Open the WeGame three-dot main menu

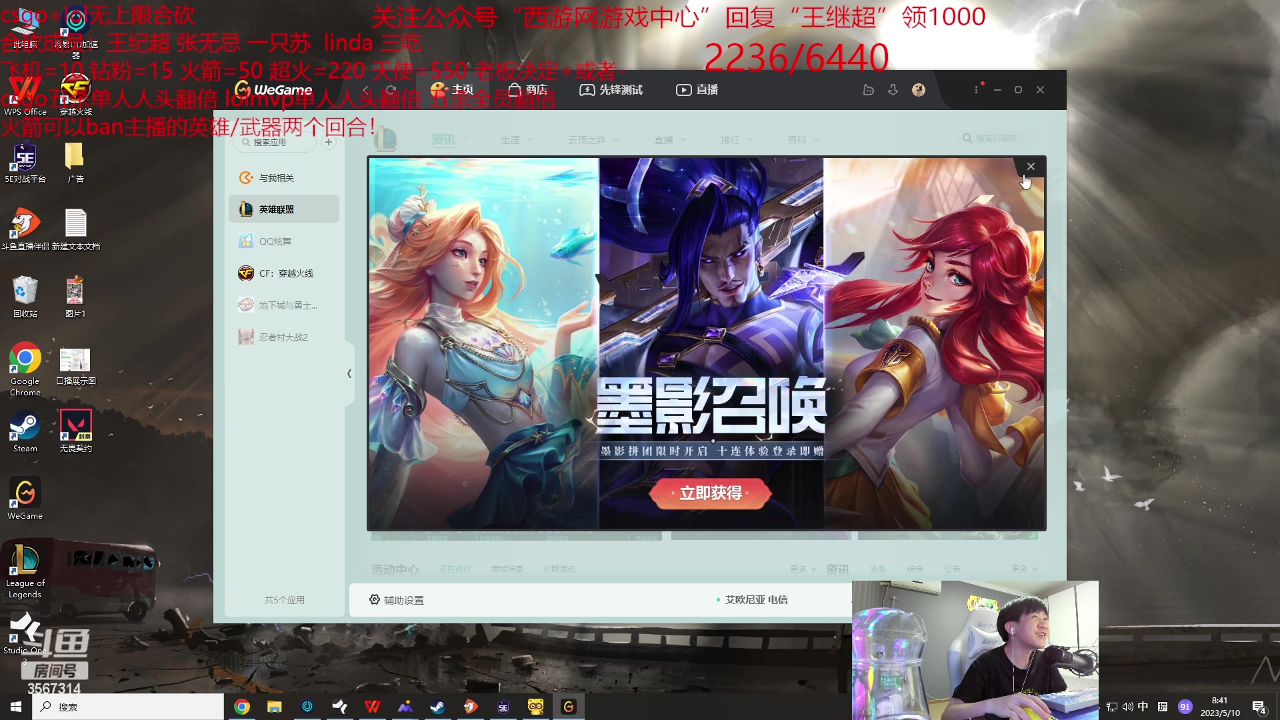pos(977,89)
